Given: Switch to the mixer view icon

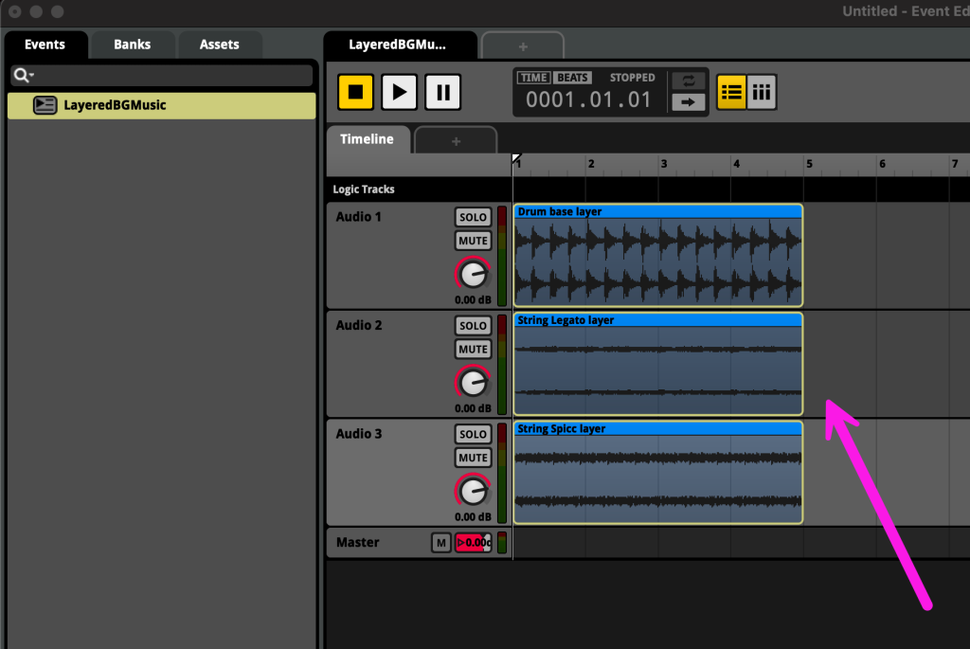Looking at the screenshot, I should click(x=762, y=92).
